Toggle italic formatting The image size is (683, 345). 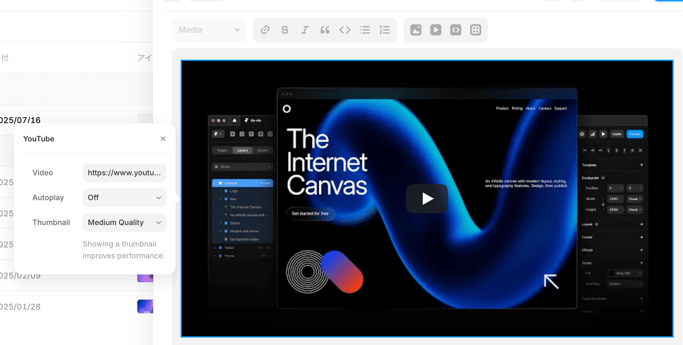(305, 30)
